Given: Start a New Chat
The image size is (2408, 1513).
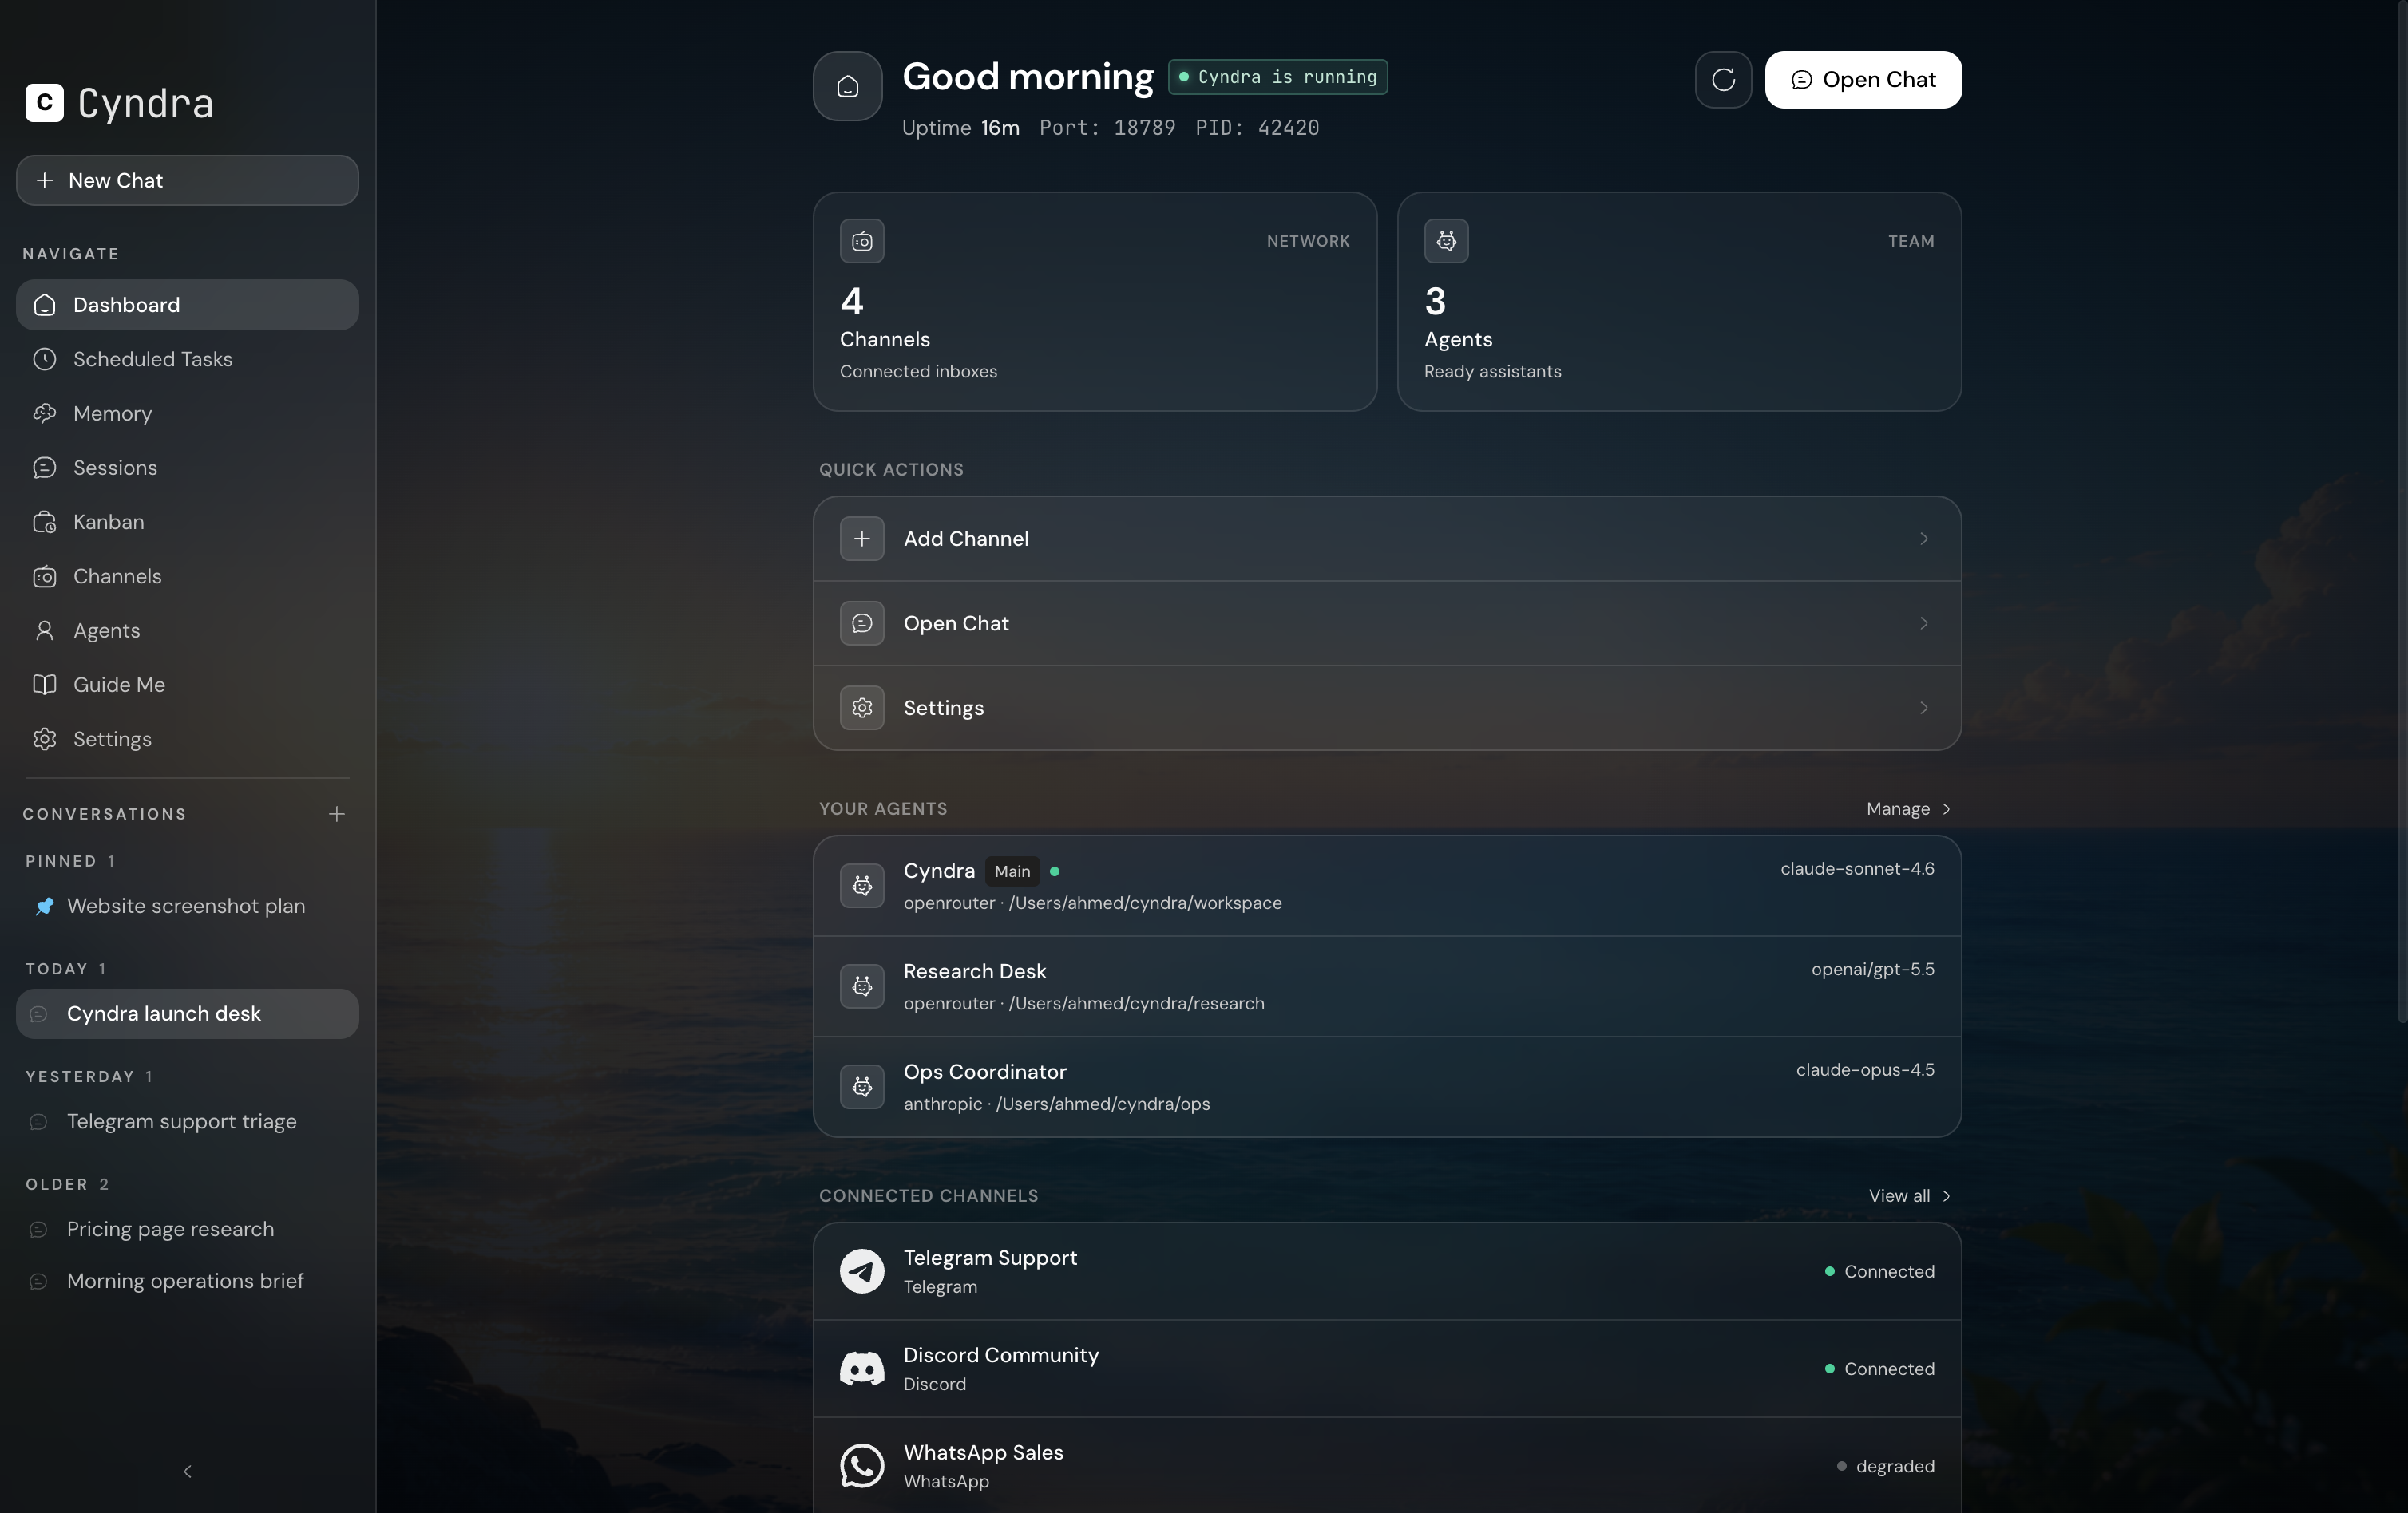Looking at the screenshot, I should (187, 180).
